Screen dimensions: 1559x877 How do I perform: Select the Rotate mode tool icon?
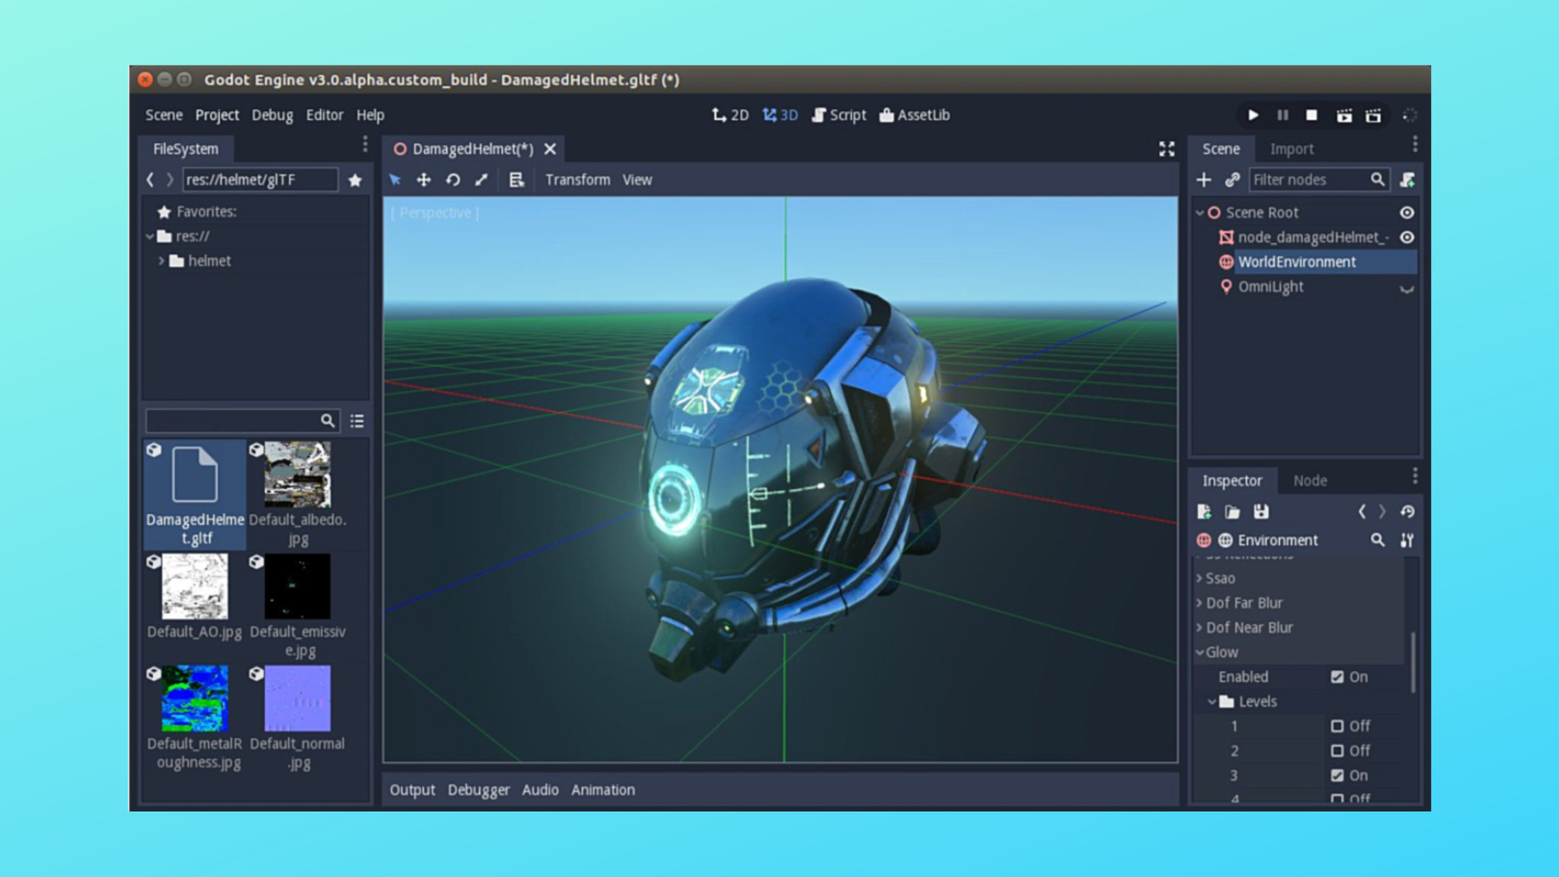(x=453, y=180)
